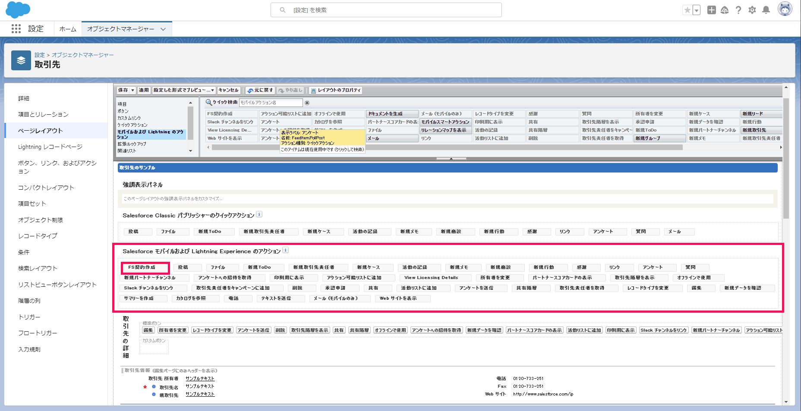Click the palette category list scroll-up arrow
This screenshot has width=801, height=411.
tap(190, 103)
